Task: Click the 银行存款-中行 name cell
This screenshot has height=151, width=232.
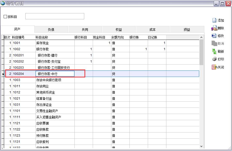Action: click(x=55, y=74)
